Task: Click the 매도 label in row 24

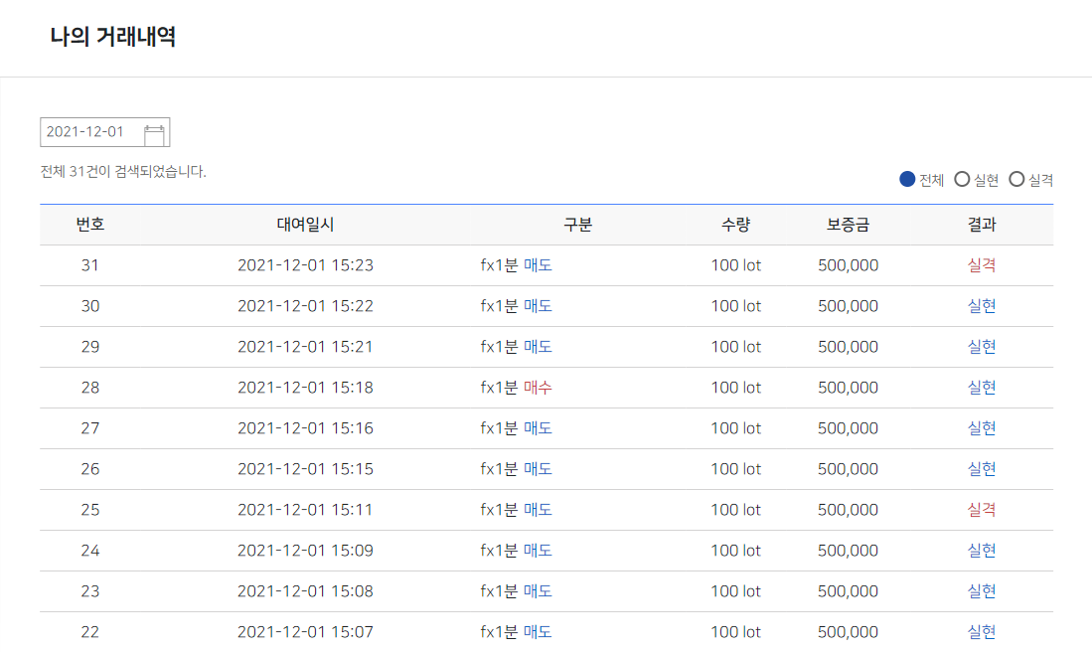Action: [538, 551]
